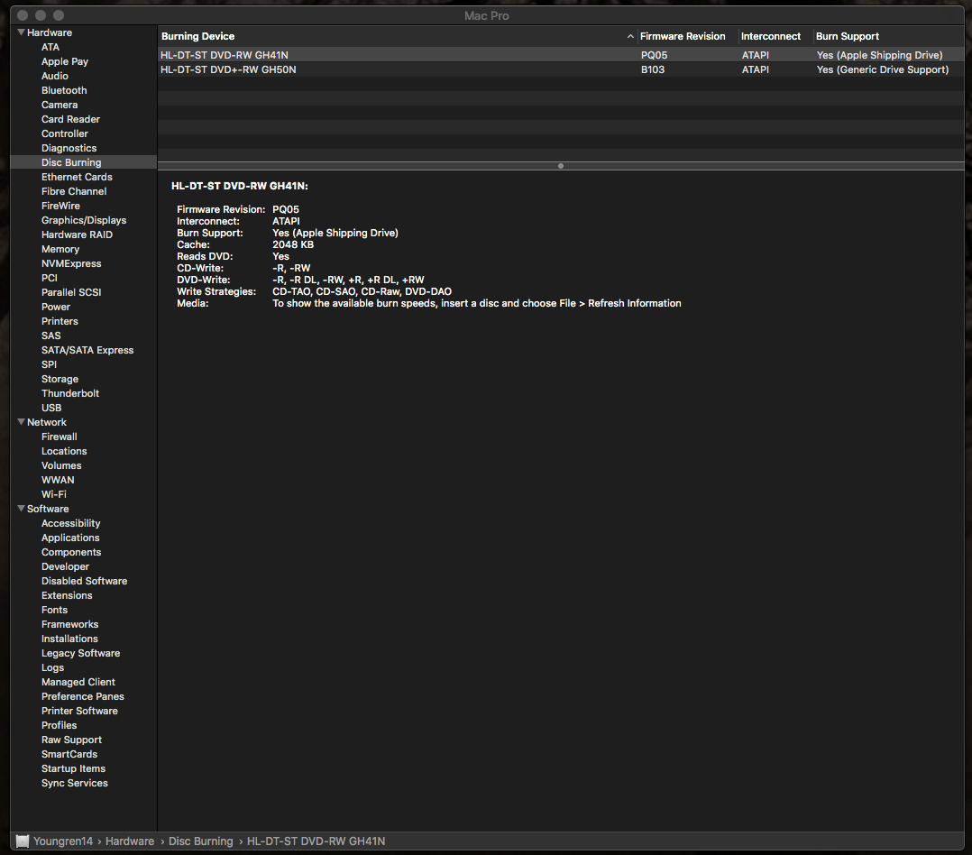Open the Audio category
This screenshot has height=855, width=972.
(54, 76)
